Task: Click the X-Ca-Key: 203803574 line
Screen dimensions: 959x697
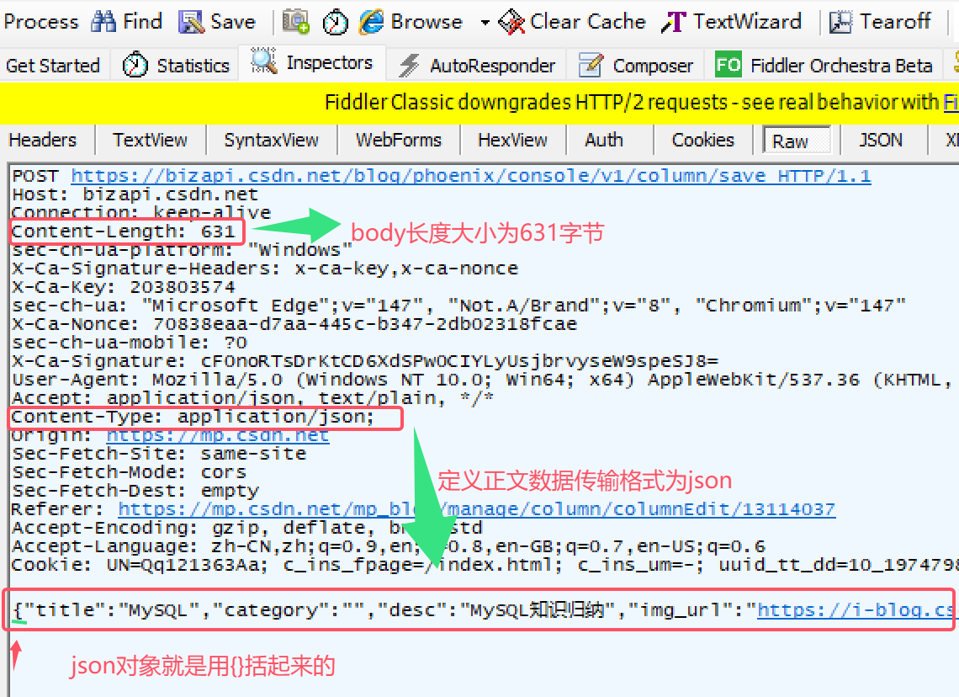Action: click(124, 287)
